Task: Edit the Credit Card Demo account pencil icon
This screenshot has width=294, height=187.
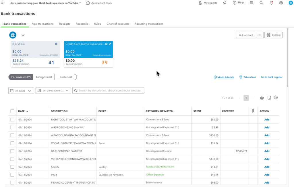Action: click(x=109, y=44)
